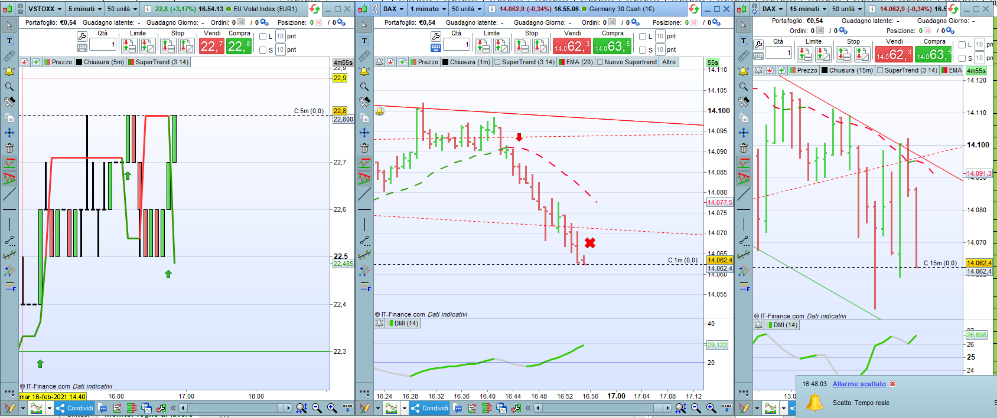Open the 1 minuto timeframe dropdown

[x=428, y=9]
